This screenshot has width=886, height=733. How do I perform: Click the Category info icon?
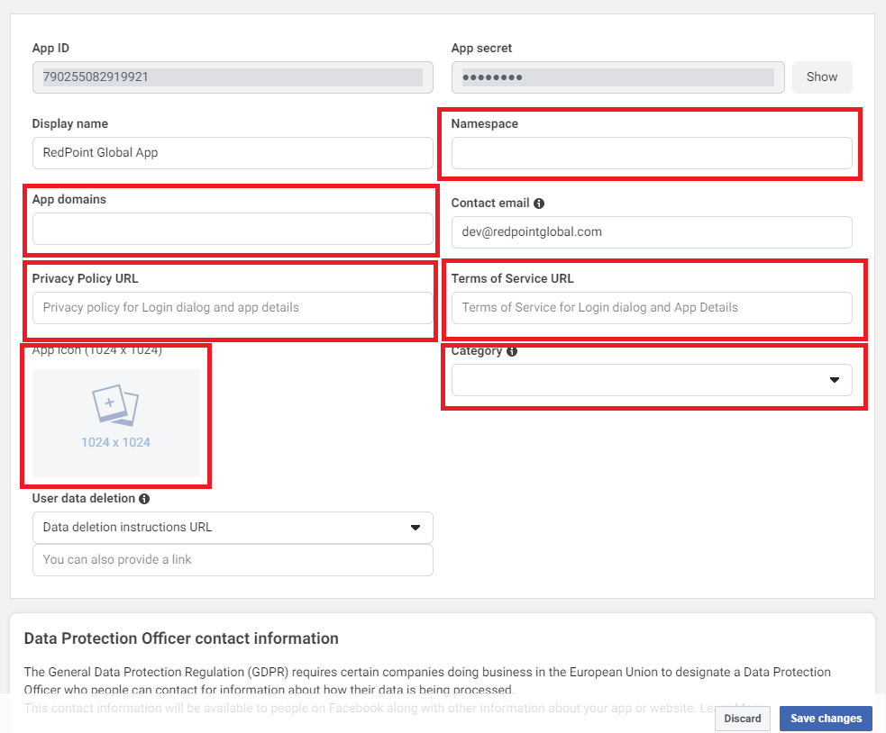coord(512,351)
